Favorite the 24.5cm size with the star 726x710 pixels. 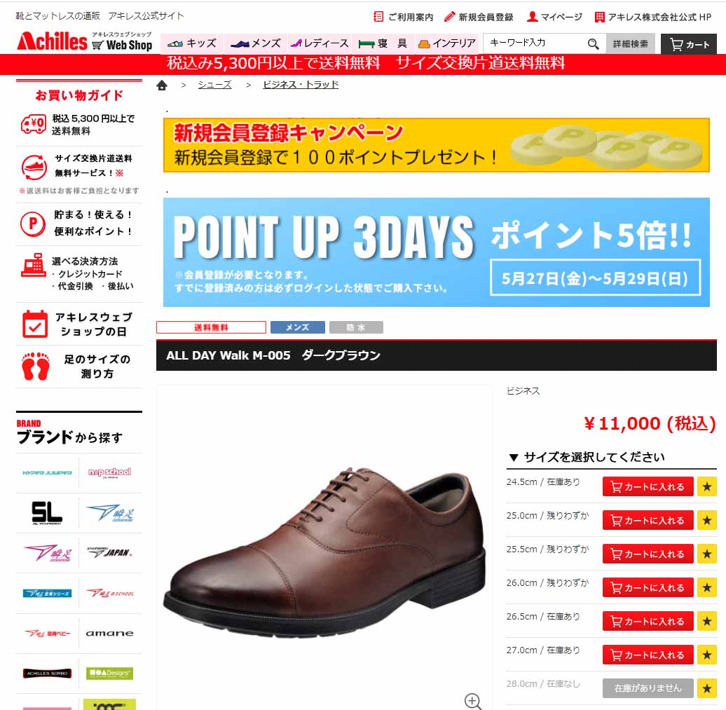coord(706,486)
